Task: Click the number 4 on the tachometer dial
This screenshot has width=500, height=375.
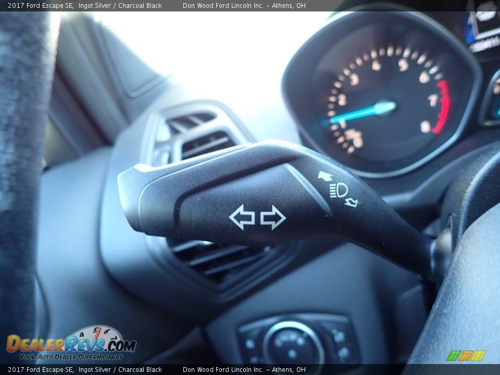Action: 376,65
